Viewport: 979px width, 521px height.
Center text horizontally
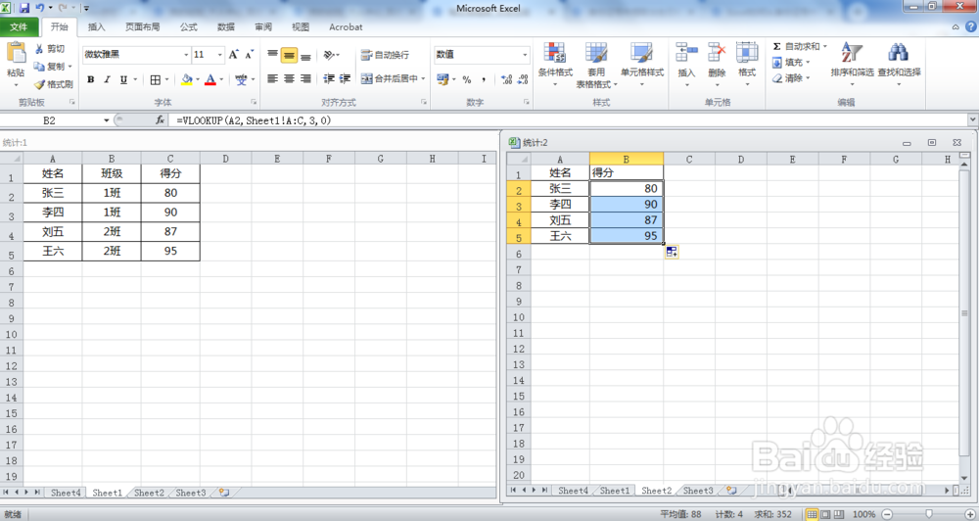pos(289,78)
